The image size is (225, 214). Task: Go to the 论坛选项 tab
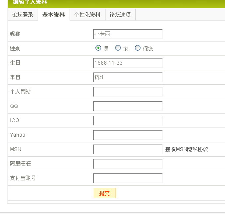click(120, 14)
